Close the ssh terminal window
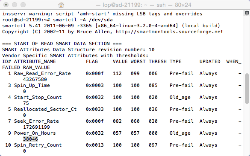 pyautogui.click(x=6, y=5)
